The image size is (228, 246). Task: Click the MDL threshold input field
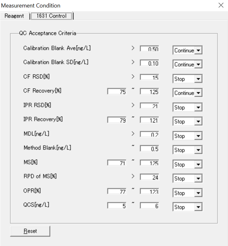[x=150, y=135]
